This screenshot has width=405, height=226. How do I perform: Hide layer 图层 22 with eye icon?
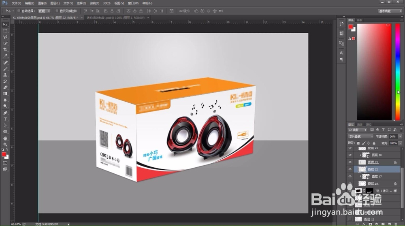[x=350, y=169]
